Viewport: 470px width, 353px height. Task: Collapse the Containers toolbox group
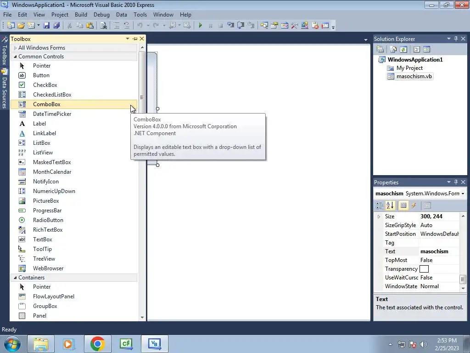[15, 278]
